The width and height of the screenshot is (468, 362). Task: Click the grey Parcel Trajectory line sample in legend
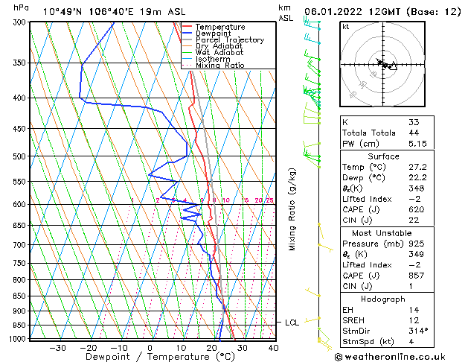(187, 39)
